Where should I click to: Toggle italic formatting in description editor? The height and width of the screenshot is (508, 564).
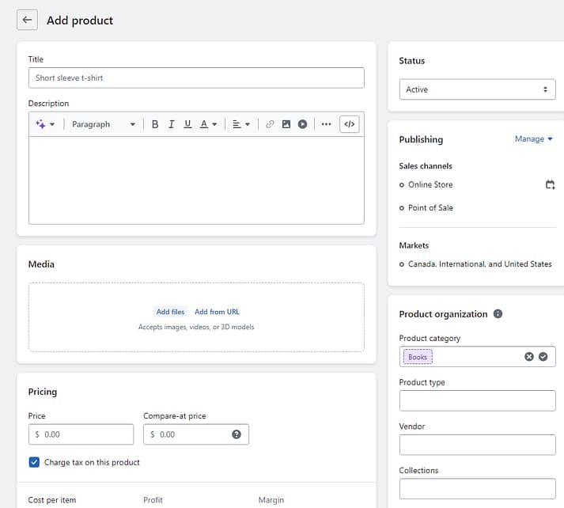[171, 124]
